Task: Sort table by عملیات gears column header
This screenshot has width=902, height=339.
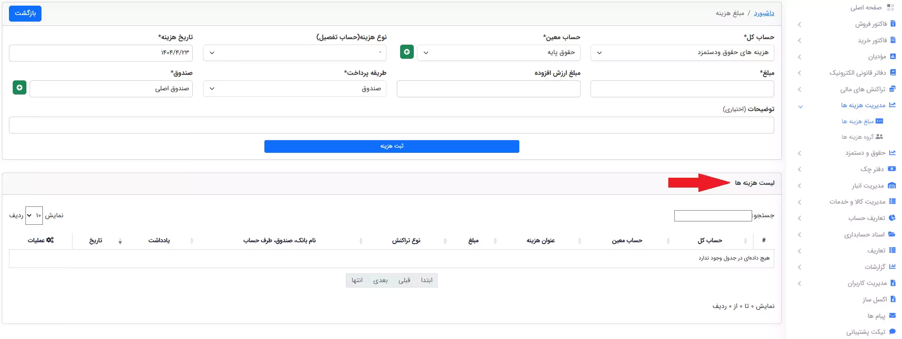Action: (41, 240)
